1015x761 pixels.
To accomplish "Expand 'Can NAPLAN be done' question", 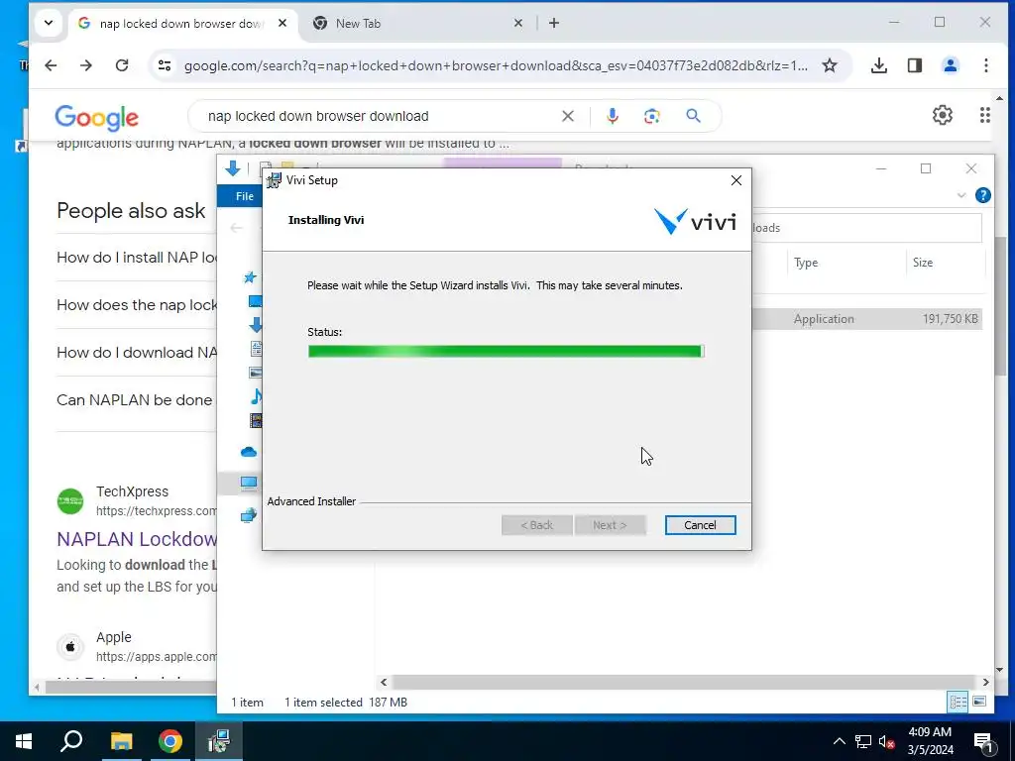I will click(137, 400).
